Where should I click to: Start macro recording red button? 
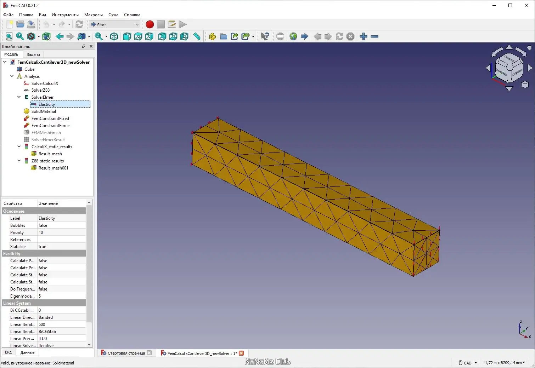(x=150, y=24)
